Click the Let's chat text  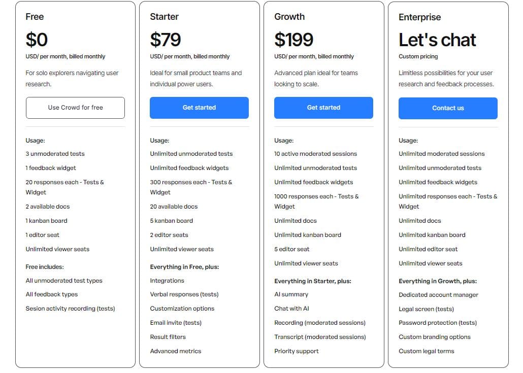pyautogui.click(x=437, y=40)
